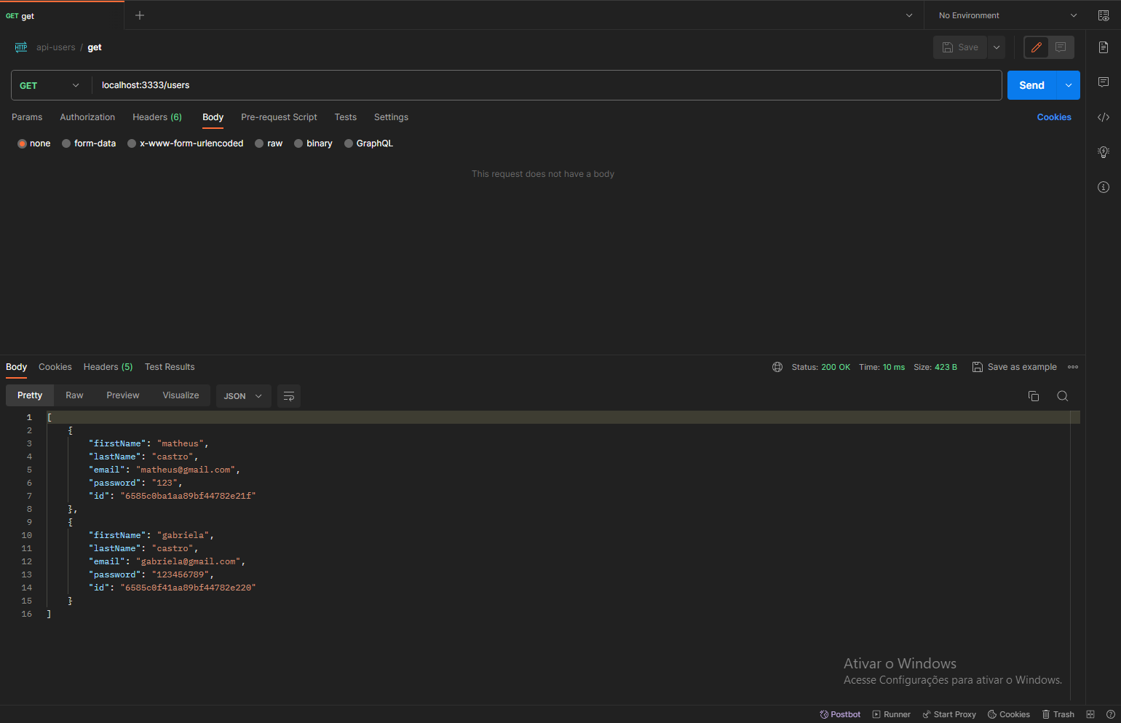Open new request tab with plus icon
Screen dimensions: 1121x723
[x=140, y=15]
